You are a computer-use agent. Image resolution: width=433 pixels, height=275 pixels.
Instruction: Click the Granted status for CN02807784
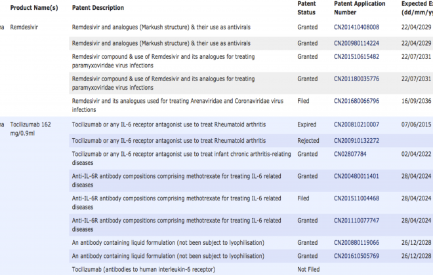[x=307, y=154]
